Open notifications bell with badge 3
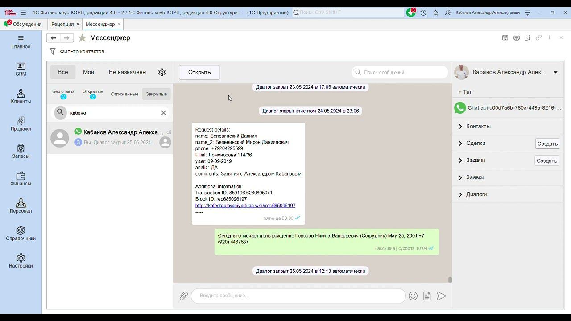The height and width of the screenshot is (321, 571). tap(411, 12)
